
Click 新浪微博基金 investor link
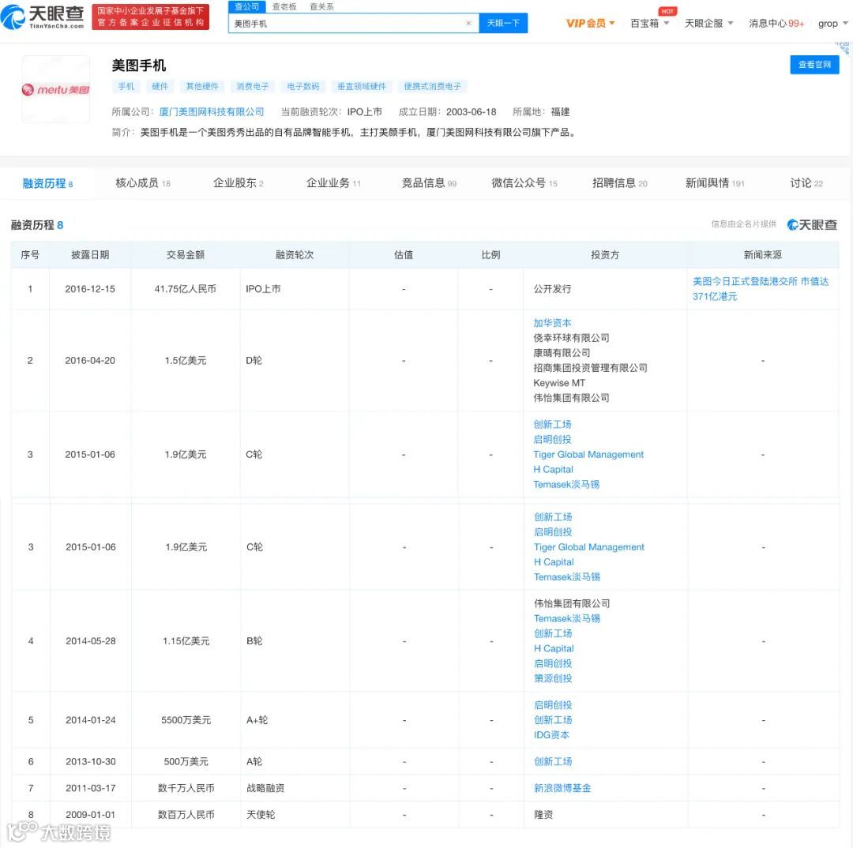coord(562,788)
